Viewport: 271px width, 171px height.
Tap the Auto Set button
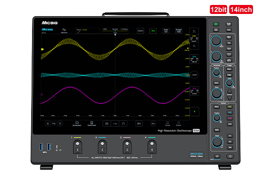coord(166,31)
